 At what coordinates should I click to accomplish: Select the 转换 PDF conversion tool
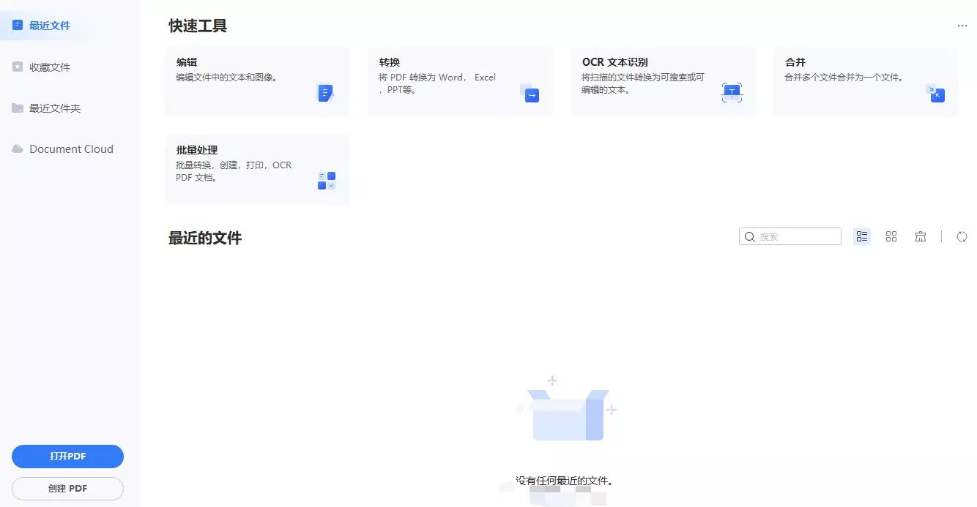point(460,80)
